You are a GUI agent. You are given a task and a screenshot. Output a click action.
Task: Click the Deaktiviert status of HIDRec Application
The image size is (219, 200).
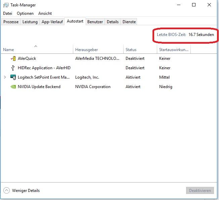(135, 68)
